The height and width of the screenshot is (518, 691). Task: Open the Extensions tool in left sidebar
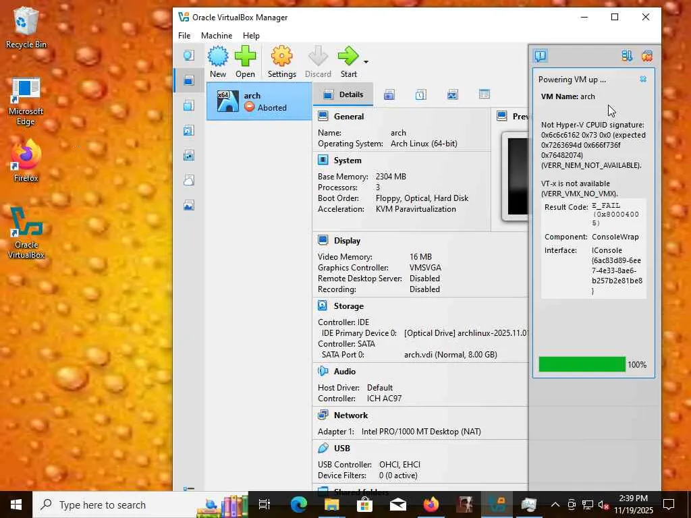[189, 105]
